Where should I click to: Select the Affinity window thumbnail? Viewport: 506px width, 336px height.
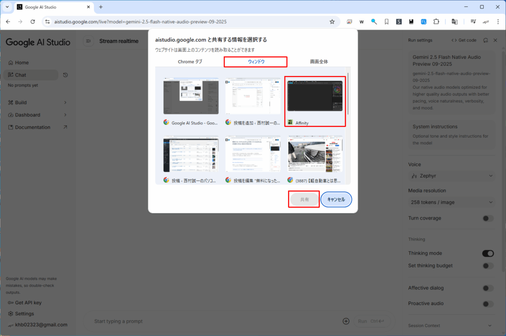click(x=315, y=101)
